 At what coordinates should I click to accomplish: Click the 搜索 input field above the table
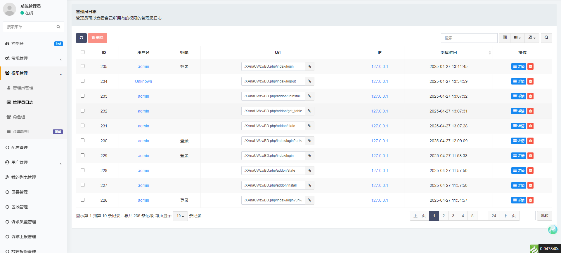click(x=469, y=38)
